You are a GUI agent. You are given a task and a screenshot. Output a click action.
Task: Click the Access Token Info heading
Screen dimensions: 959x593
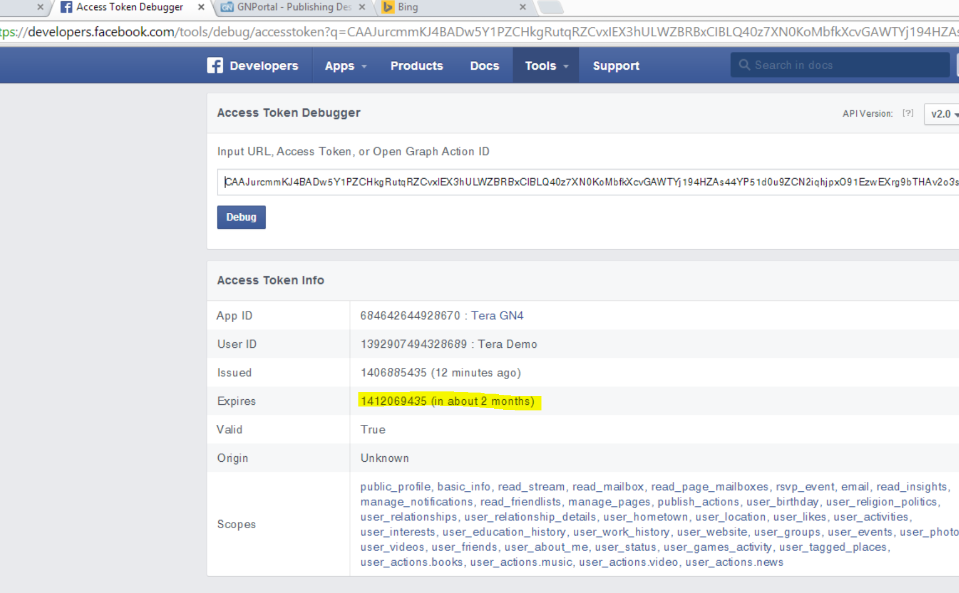[x=270, y=280]
